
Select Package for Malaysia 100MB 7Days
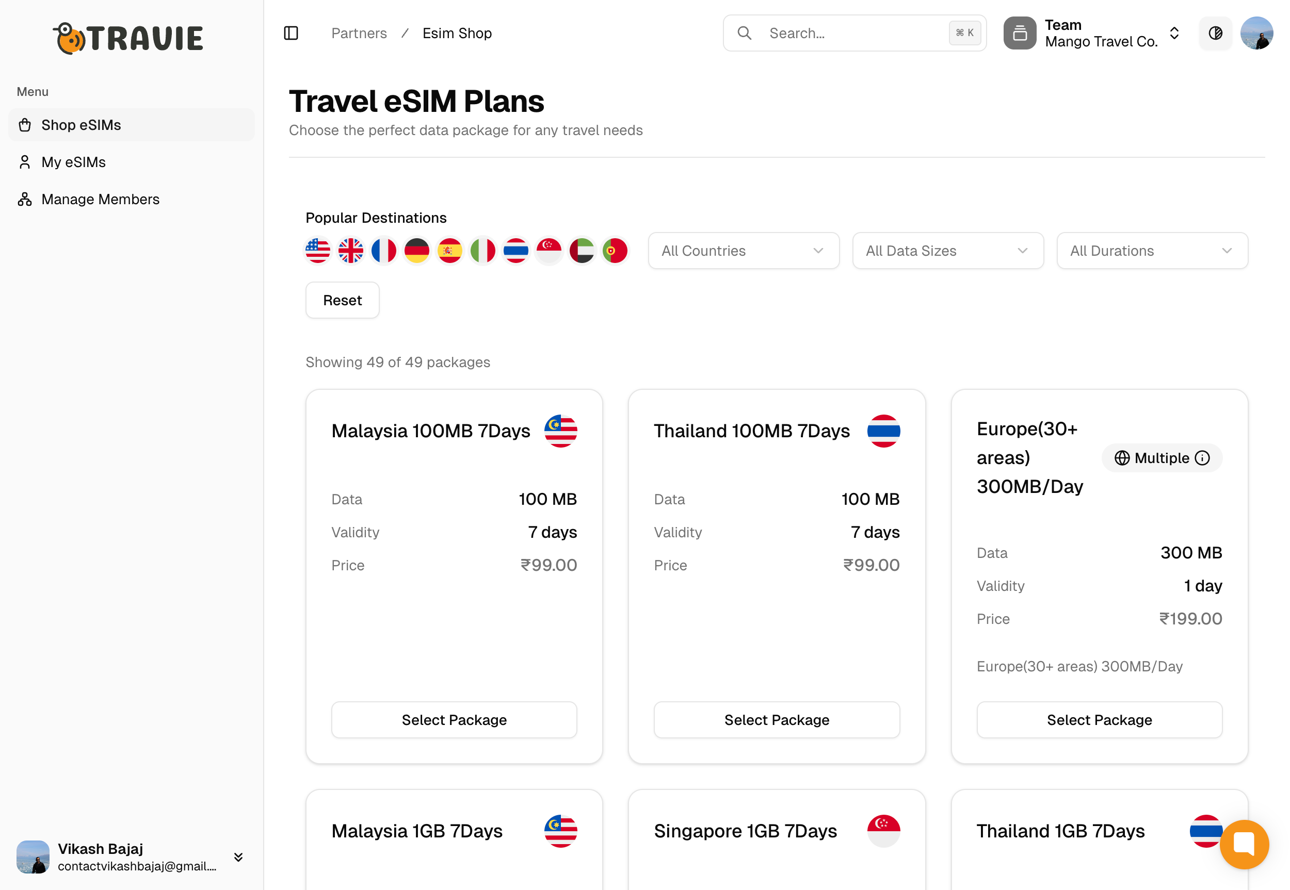[454, 719]
